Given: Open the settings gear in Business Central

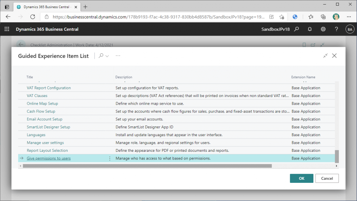Looking at the screenshot, I should 323,29.
